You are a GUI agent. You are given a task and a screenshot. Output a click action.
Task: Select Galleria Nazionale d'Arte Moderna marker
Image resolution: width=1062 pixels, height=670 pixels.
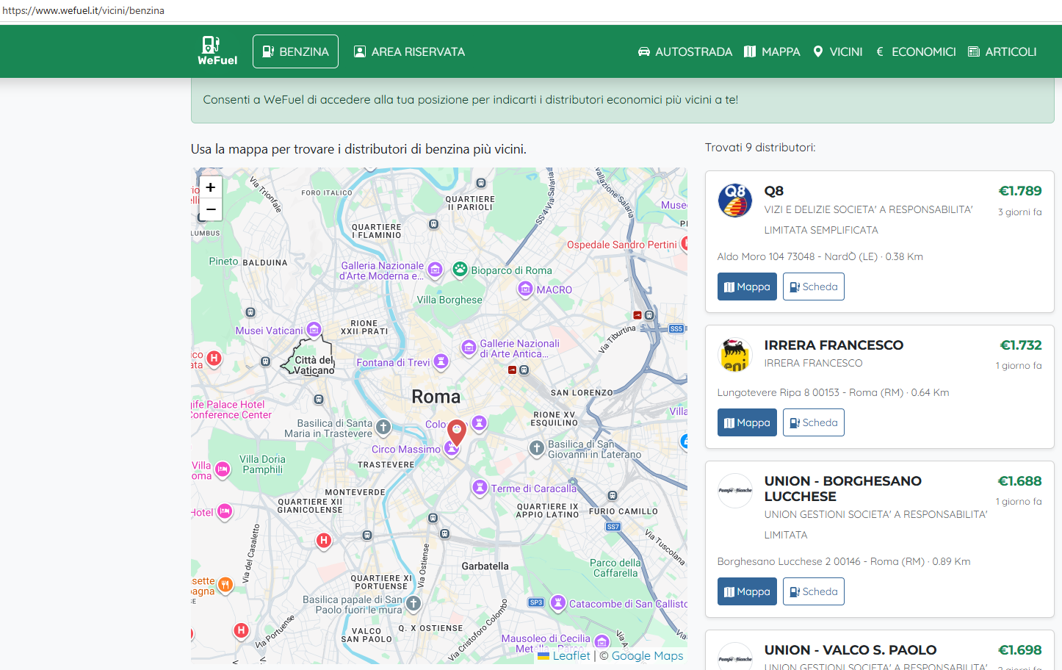pos(435,270)
